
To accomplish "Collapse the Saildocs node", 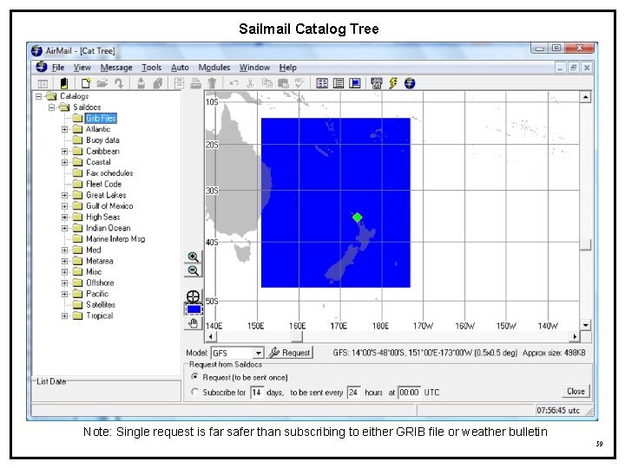I will pos(51,107).
